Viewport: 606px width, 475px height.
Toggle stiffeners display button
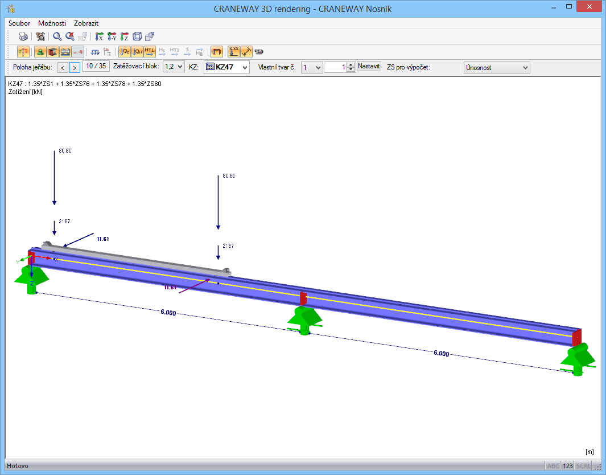pos(52,51)
